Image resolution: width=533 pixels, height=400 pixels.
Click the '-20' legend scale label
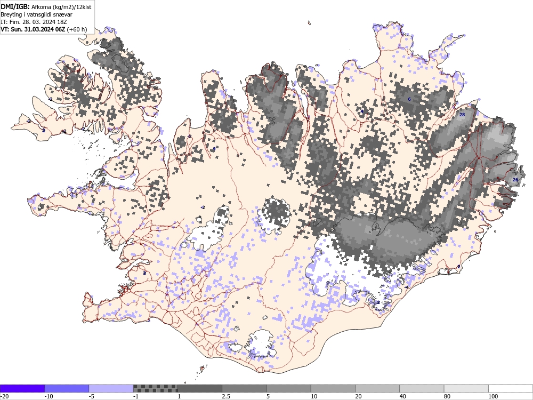coord(4,396)
